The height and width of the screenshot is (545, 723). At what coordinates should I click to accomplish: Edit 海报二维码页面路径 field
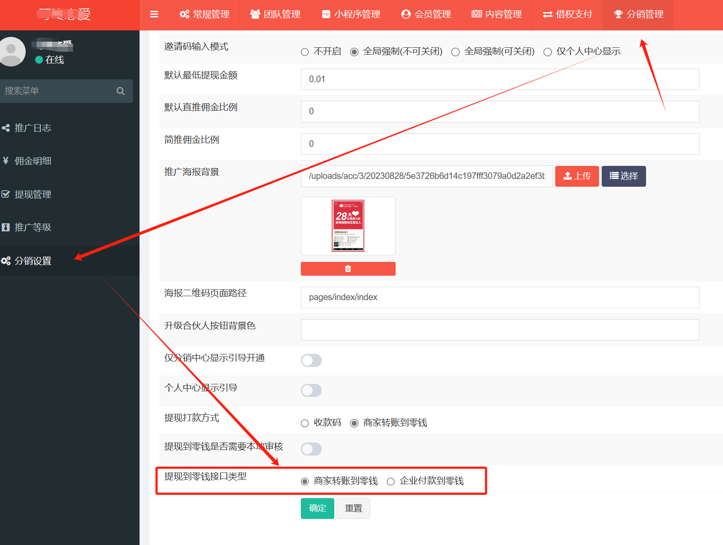coord(500,297)
